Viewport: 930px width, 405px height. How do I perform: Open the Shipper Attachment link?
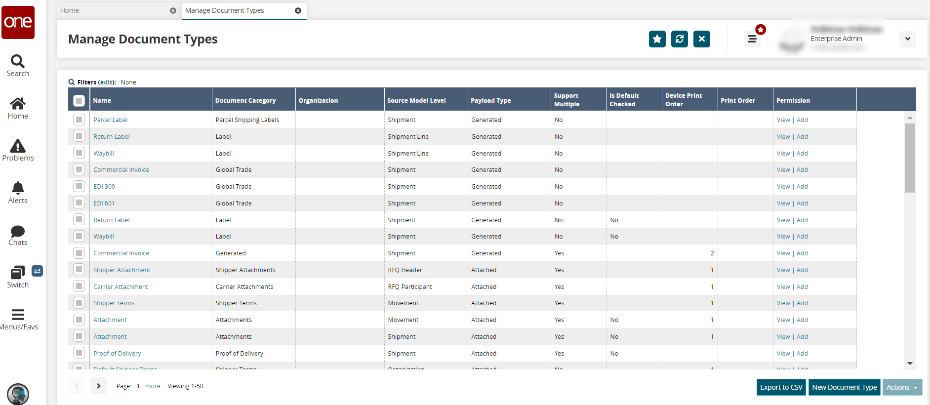(x=122, y=270)
